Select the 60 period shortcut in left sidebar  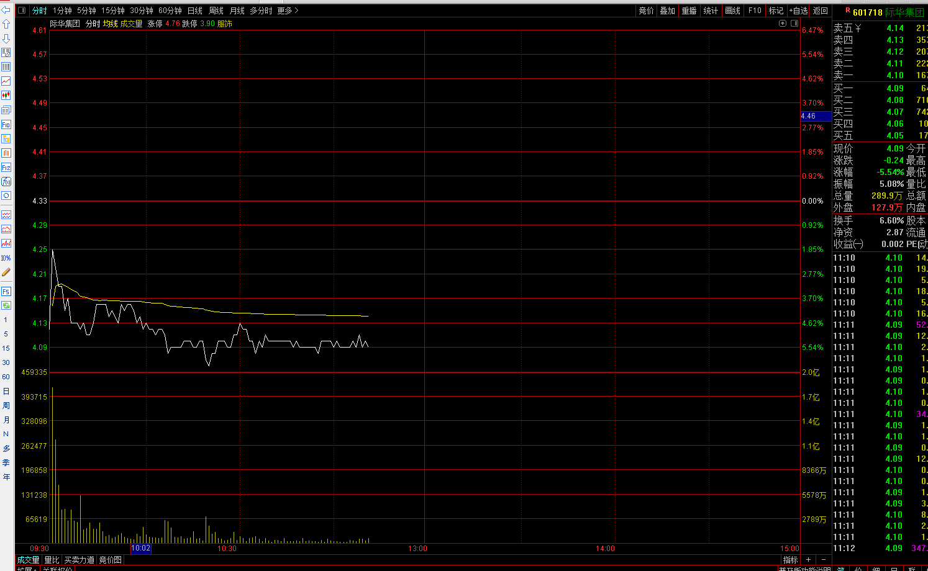click(6, 377)
